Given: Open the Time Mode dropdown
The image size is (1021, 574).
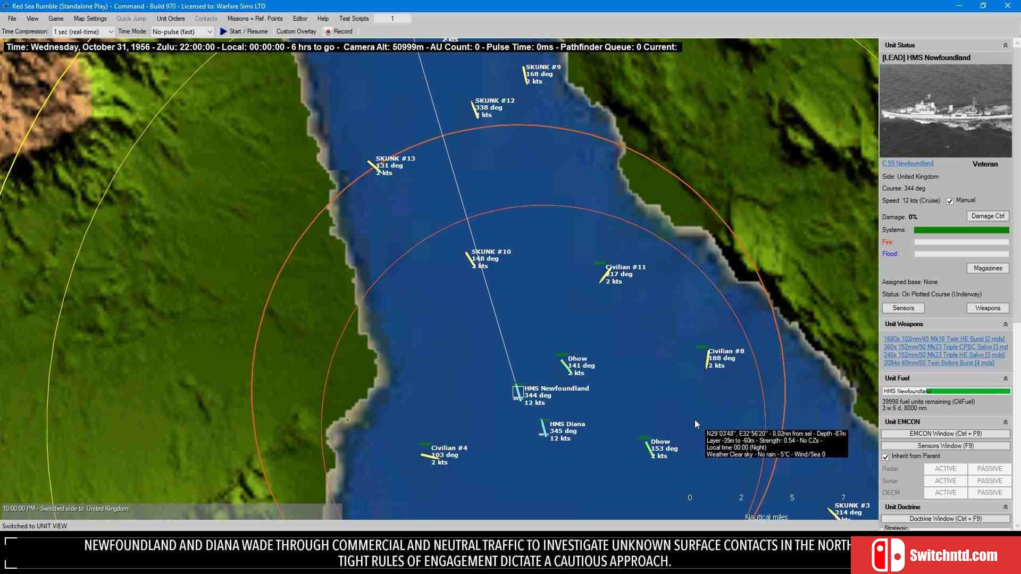Looking at the screenshot, I should coord(182,32).
